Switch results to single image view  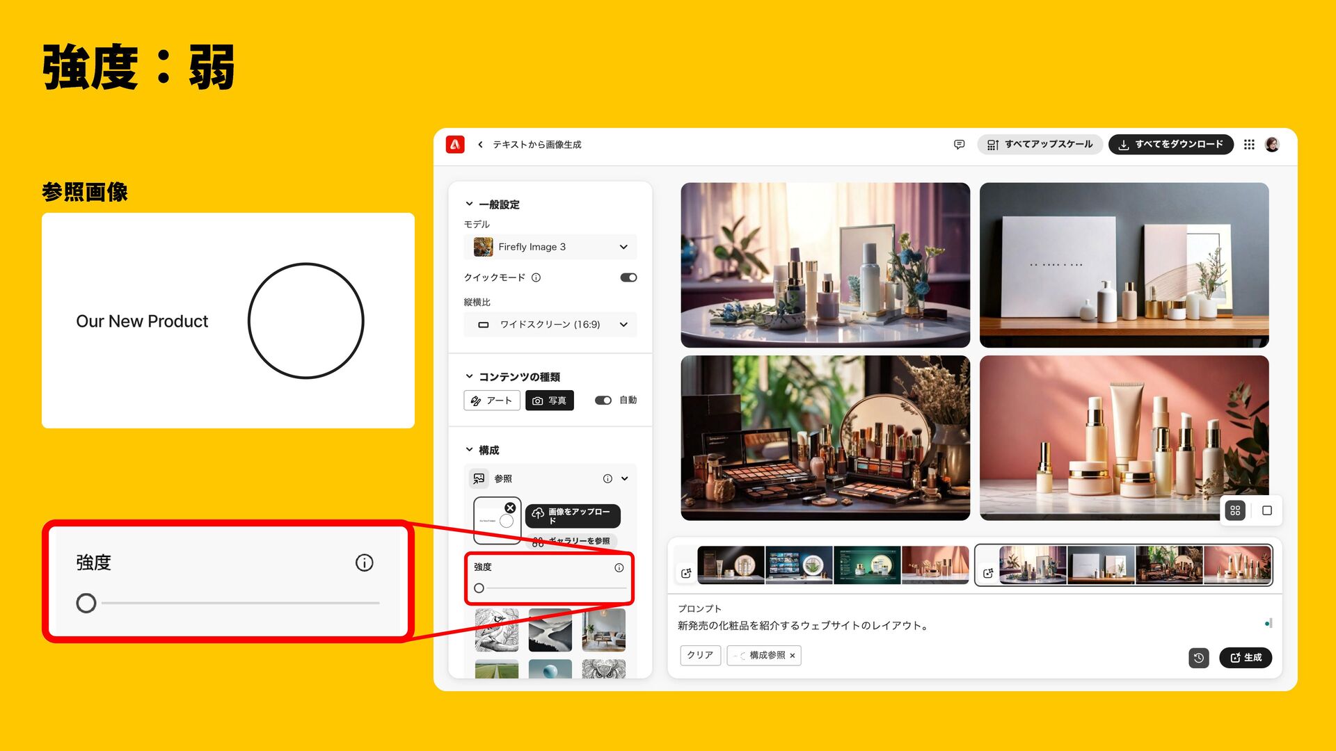pyautogui.click(x=1266, y=510)
